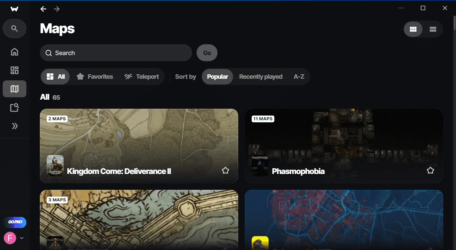Open the sidebar search button
The width and height of the screenshot is (456, 250).
click(15, 28)
